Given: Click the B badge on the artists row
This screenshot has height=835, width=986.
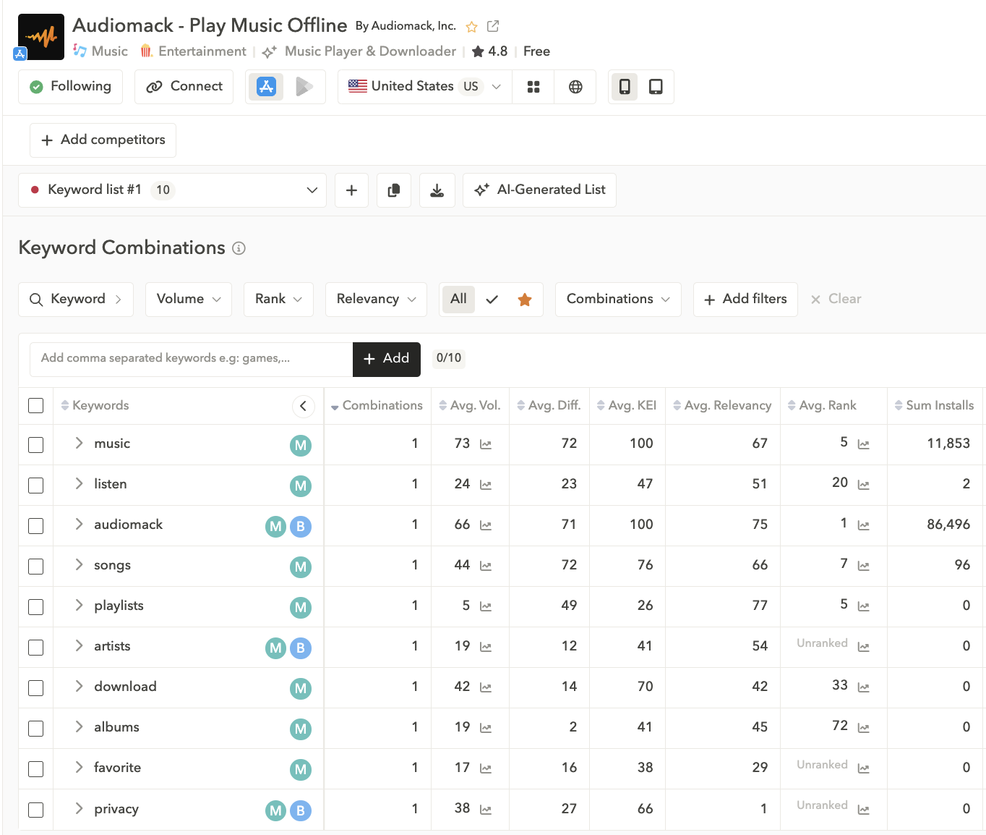Looking at the screenshot, I should 301,648.
